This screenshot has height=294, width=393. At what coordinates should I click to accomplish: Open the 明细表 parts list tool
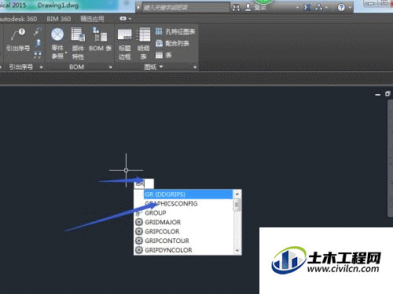[x=143, y=44]
